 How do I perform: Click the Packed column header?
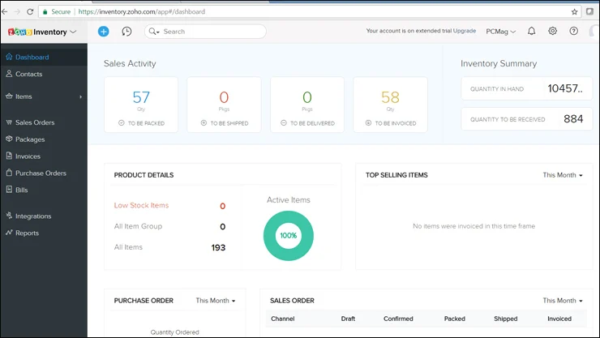[455, 319]
